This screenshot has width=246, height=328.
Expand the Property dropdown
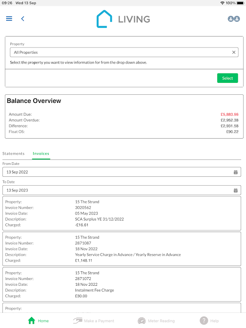[119, 52]
